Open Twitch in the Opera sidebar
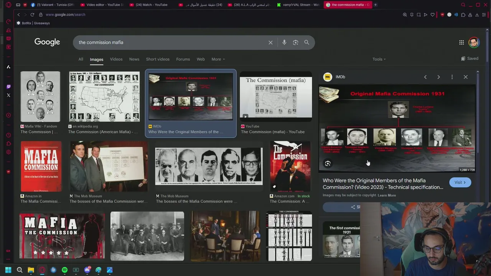This screenshot has height=276, width=491. tap(8, 87)
